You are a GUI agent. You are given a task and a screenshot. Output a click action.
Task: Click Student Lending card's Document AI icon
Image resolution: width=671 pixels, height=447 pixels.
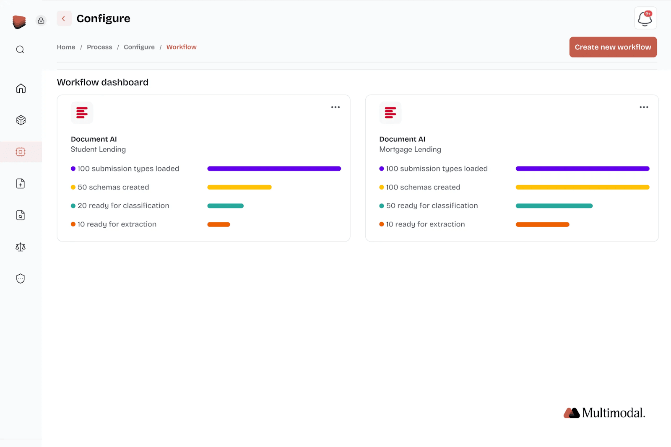pyautogui.click(x=82, y=113)
